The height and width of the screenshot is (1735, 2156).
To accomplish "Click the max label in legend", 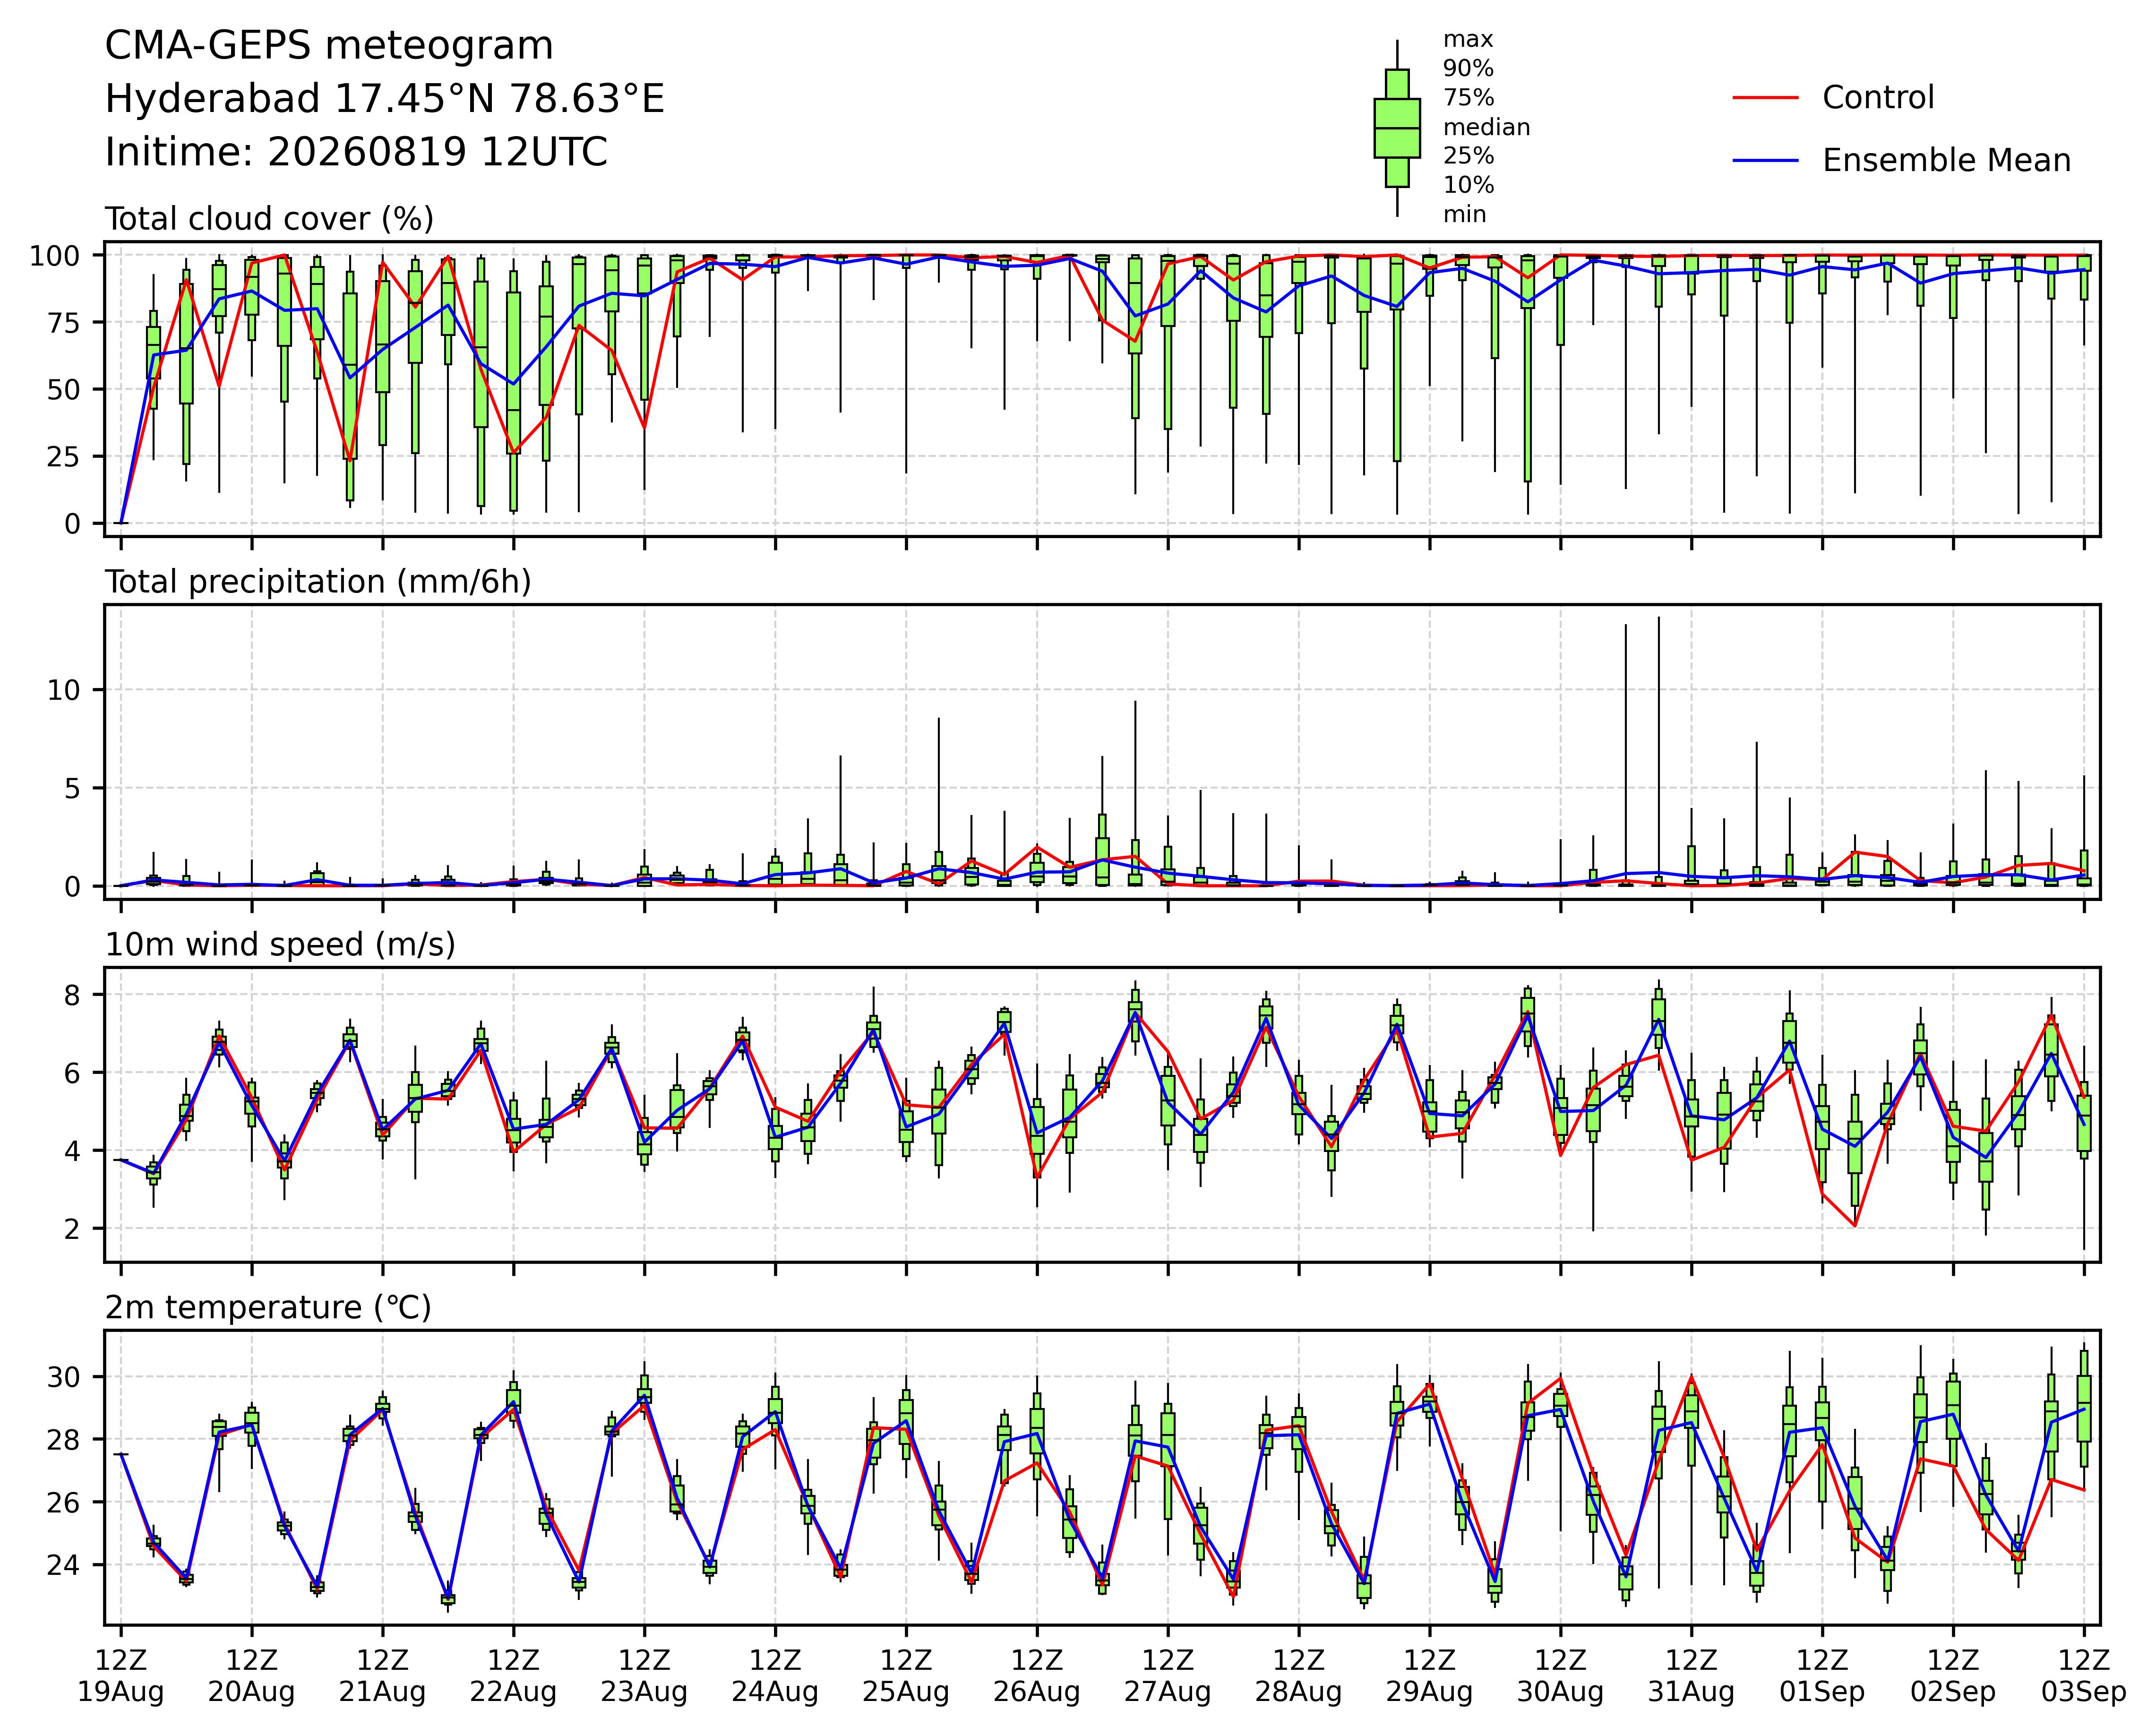I will point(1468,40).
